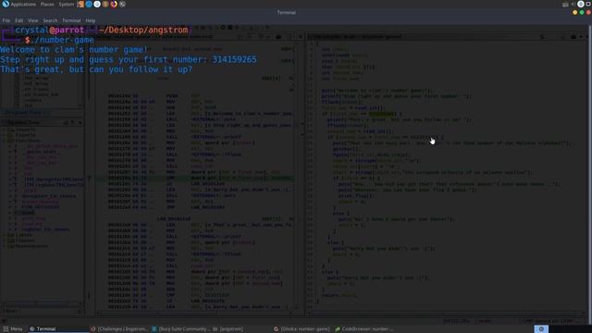
Task: Click the green maximize button of Terminal
Action: click(x=582, y=12)
